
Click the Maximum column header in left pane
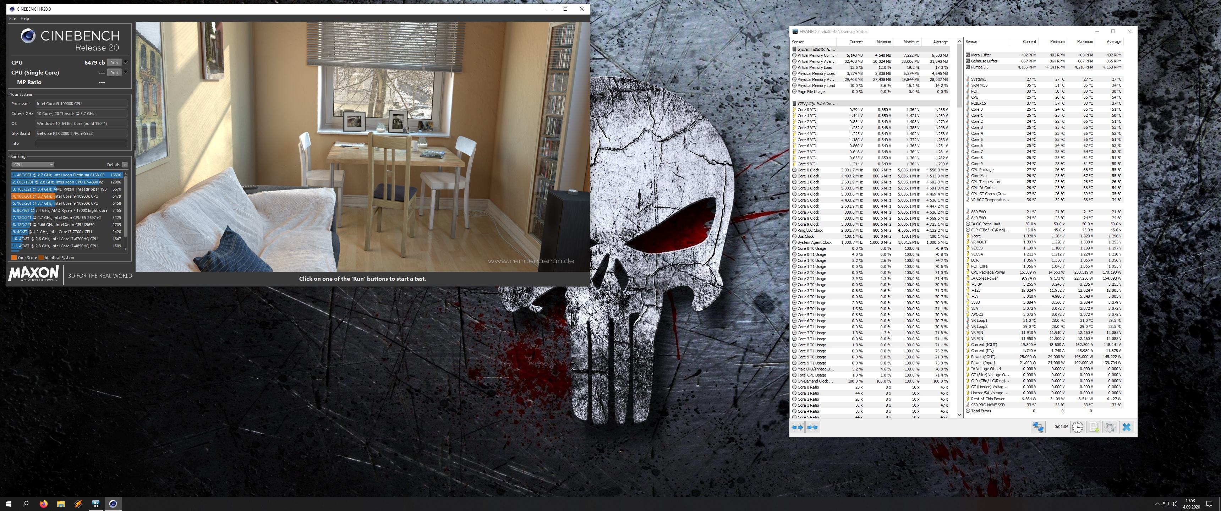point(907,42)
